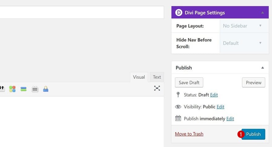This screenshot has width=272, height=147.
Task: Open the Page Layout dropdown
Action: click(244, 26)
